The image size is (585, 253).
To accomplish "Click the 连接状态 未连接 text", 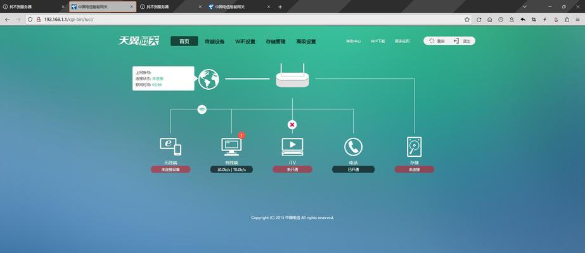I will pyautogui.click(x=149, y=79).
